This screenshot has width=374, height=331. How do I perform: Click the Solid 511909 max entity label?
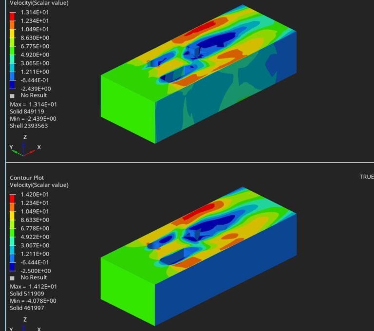click(x=27, y=294)
